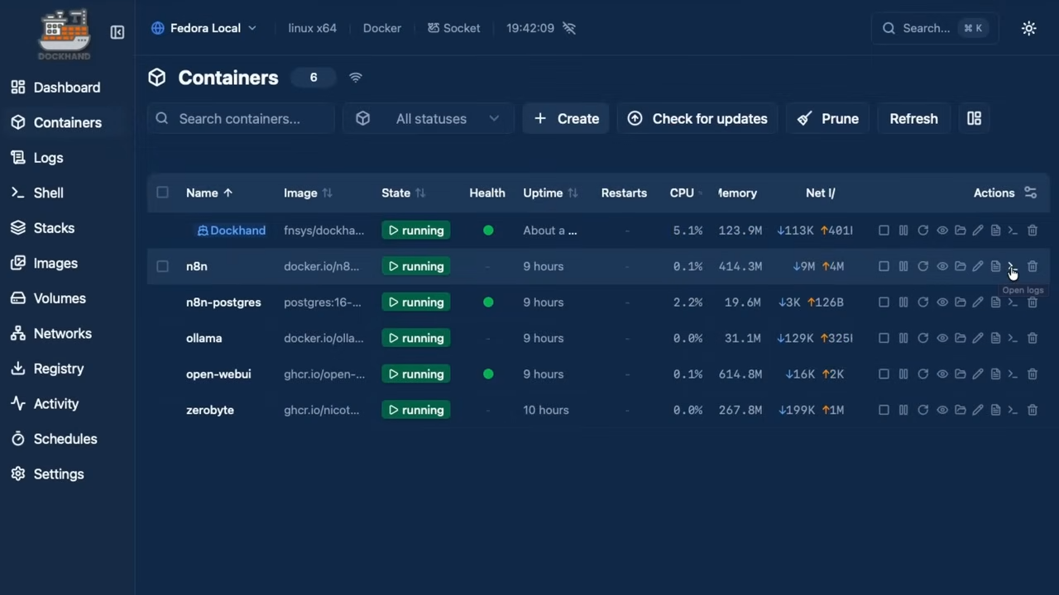Expand the Fedora Local environment dropdown
This screenshot has width=1059, height=595.
coord(204,28)
